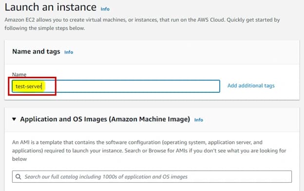Open Info link beside Application and OS Images
This screenshot has width=304, height=191.
[199, 120]
